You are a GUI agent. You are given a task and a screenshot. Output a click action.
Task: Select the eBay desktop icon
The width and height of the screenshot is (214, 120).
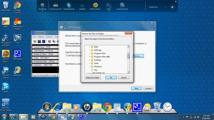point(6,22)
